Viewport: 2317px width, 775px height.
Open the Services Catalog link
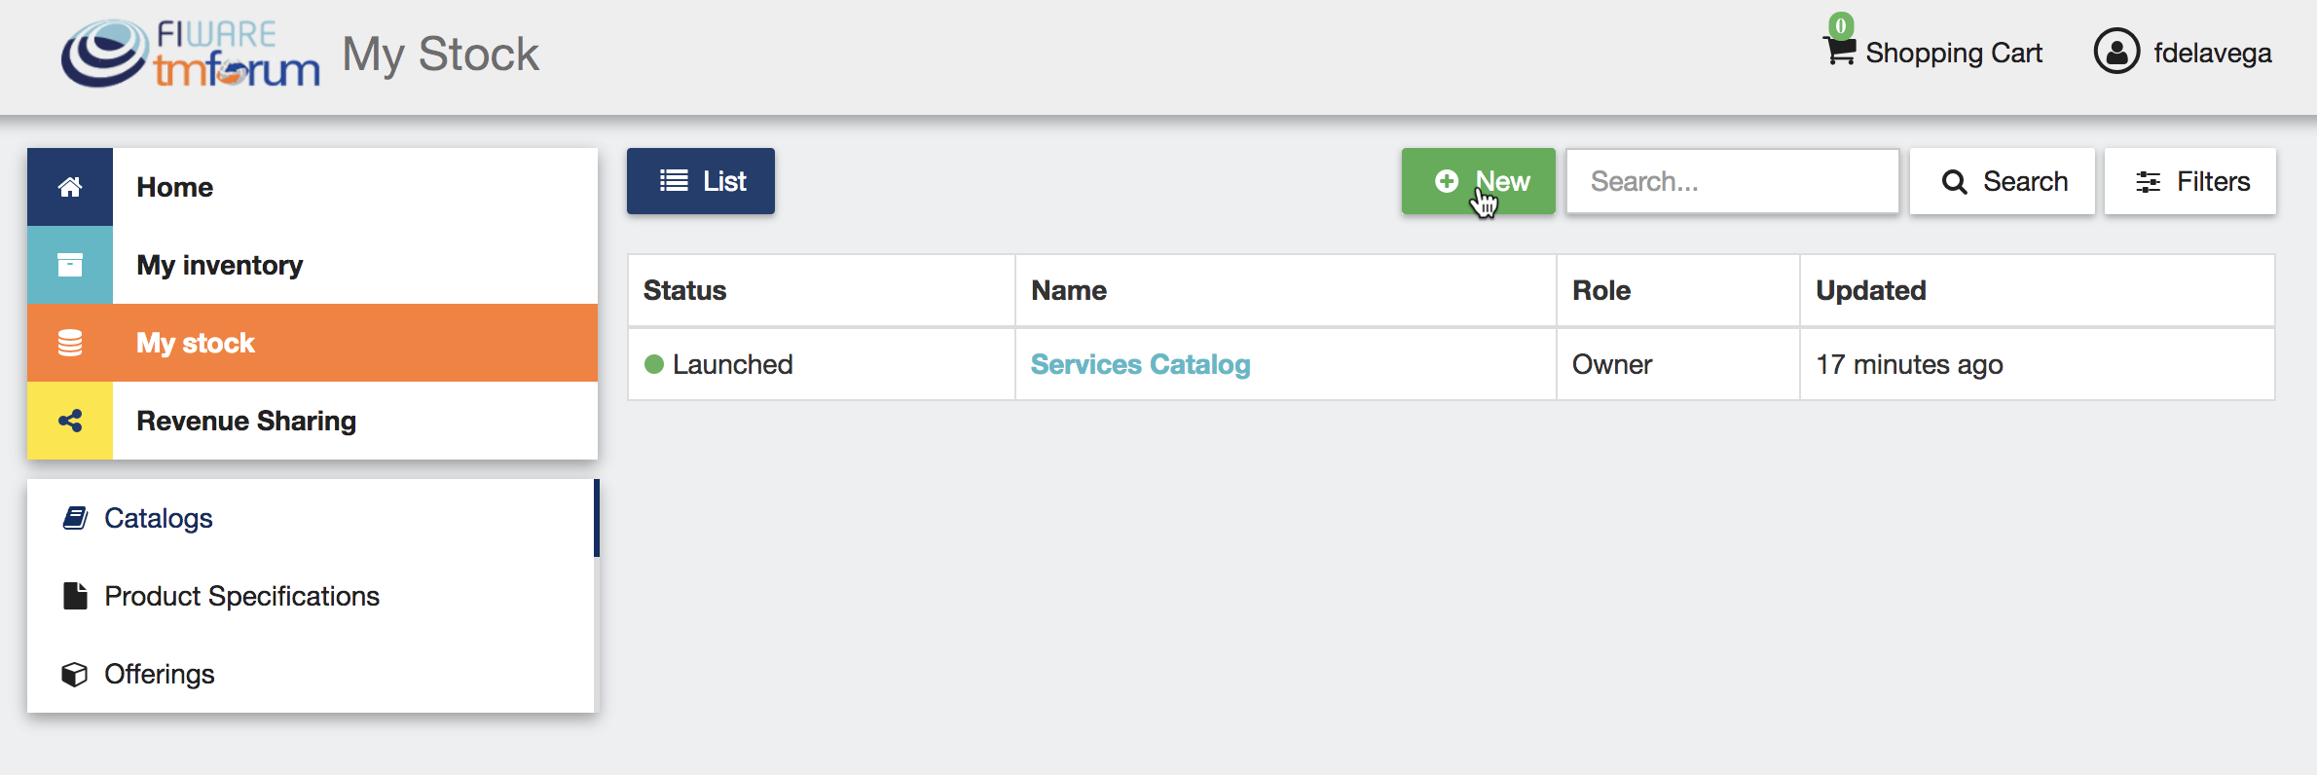[1140, 364]
